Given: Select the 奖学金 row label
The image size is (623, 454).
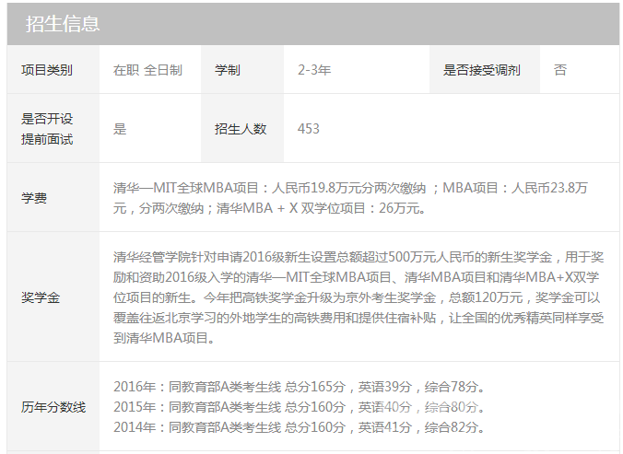Looking at the screenshot, I should (x=41, y=297).
